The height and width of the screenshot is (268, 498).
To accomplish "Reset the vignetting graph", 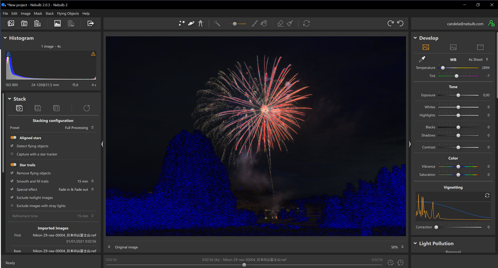I will [487, 195].
